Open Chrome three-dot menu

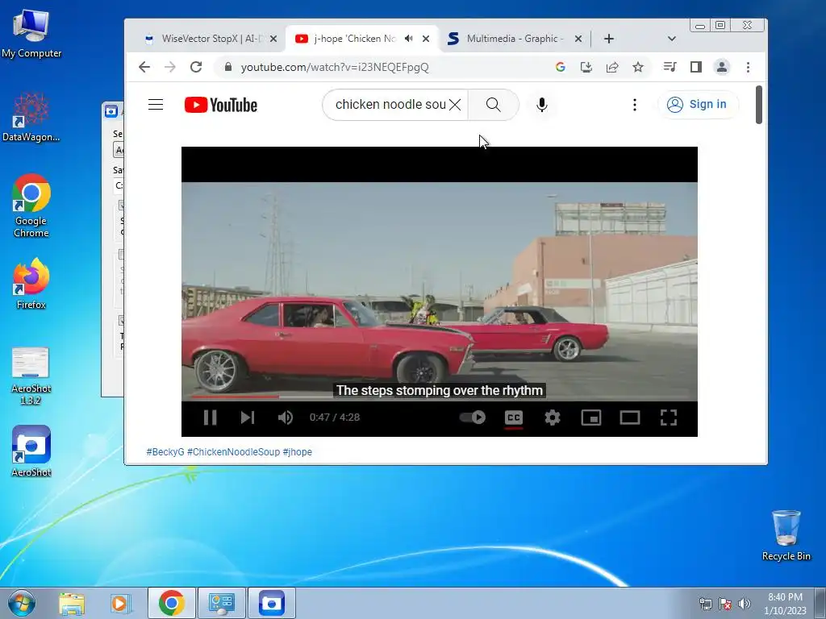[748, 67]
